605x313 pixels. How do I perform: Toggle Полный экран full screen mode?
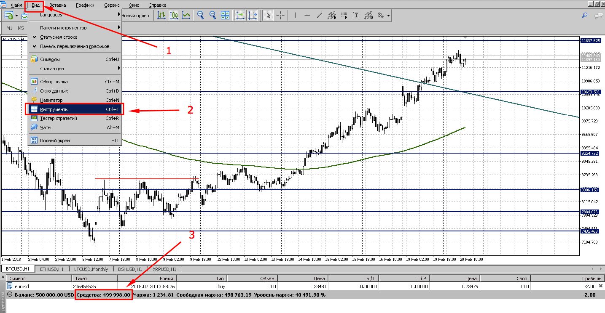[55, 141]
